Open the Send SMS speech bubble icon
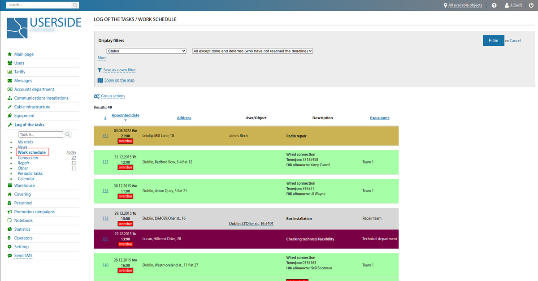 [x=10, y=255]
